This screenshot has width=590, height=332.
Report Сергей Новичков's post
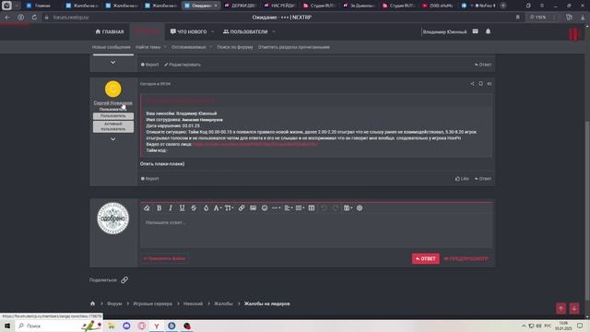coord(149,178)
